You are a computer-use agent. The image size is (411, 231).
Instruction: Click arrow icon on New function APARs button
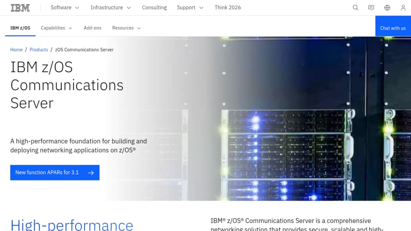91,172
